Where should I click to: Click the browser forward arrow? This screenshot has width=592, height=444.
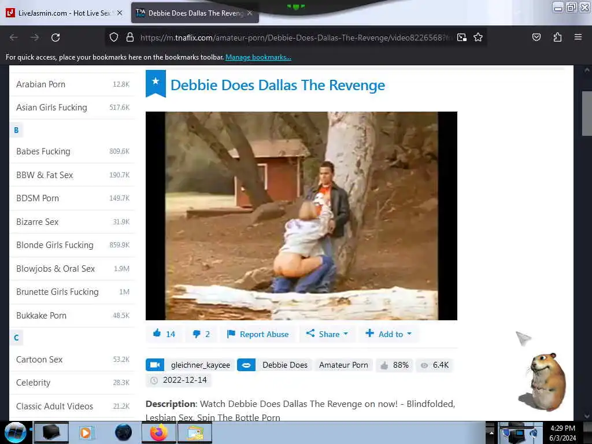(x=35, y=38)
